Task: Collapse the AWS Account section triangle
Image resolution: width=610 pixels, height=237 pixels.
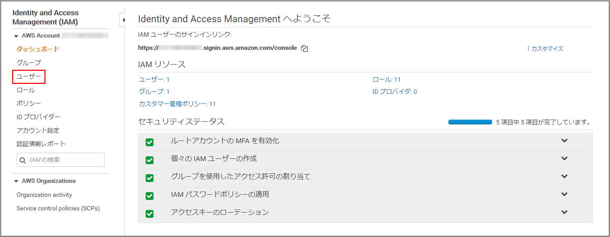Action: tap(16, 36)
